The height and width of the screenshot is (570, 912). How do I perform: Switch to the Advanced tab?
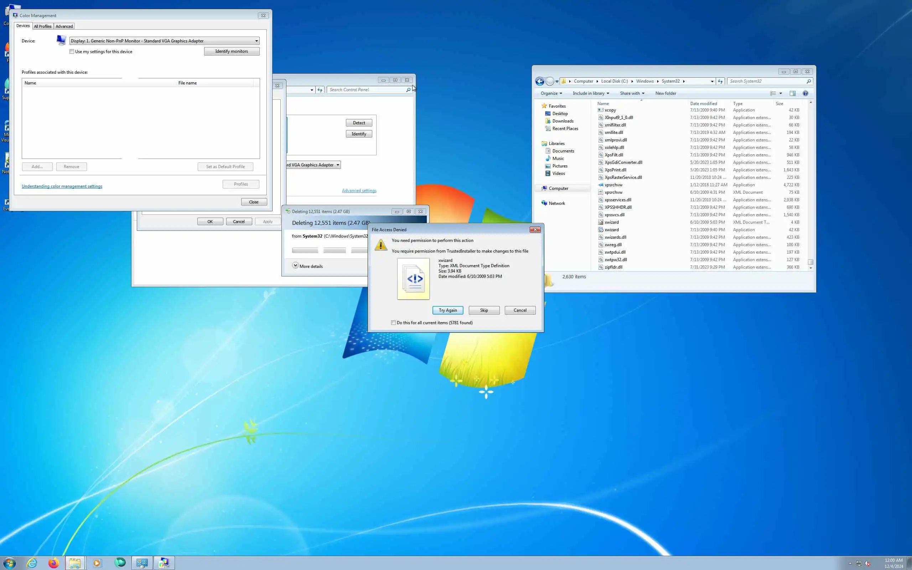[x=64, y=26]
